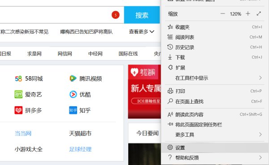This screenshot has width=269, height=165.
Task: Decrease zoom with the minus button
Action: click(x=223, y=13)
